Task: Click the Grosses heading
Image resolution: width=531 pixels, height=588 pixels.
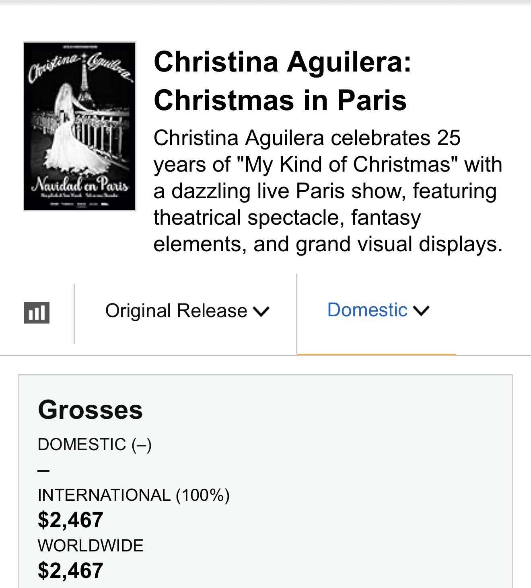Action: [90, 410]
